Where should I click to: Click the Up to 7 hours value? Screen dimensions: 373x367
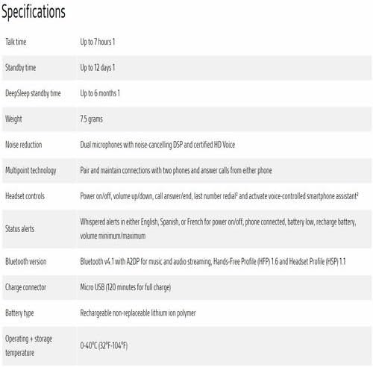97,42
